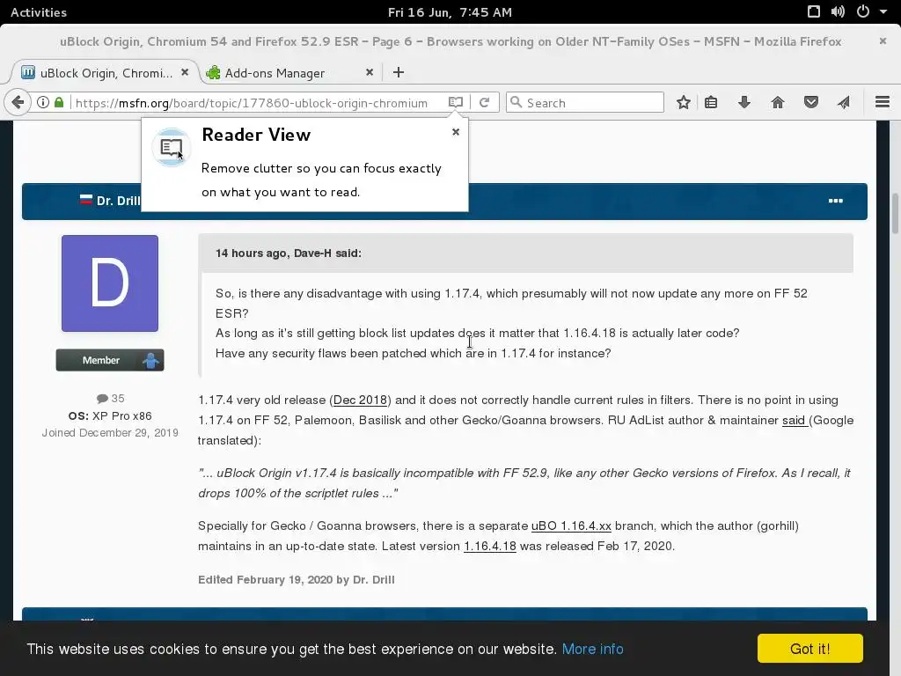Click 'OS: XP Pro x86' text
Image resolution: width=901 pixels, height=676 pixels.
point(110,415)
